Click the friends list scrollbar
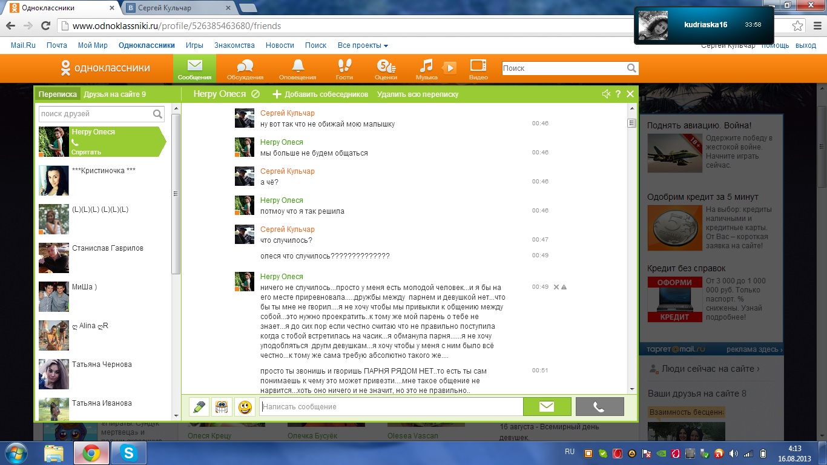 [176, 194]
